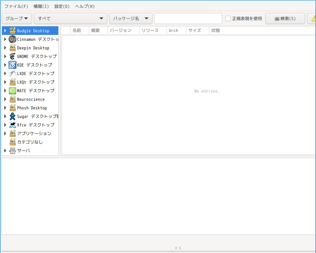
Task: Select the Xfce デスクトップ label
Action: tap(36, 125)
